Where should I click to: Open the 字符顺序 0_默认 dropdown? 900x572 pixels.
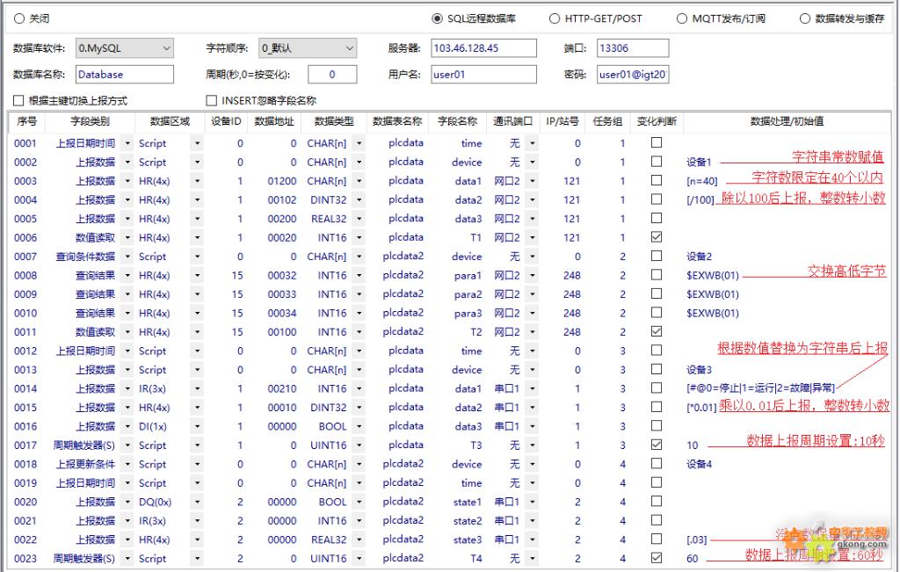[308, 48]
